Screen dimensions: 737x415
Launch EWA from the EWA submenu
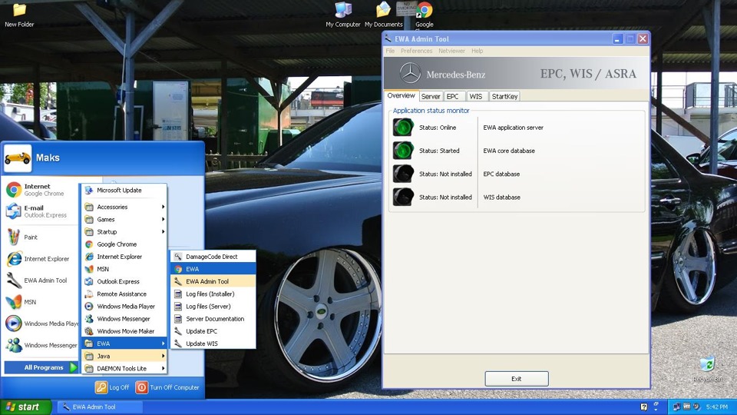(x=213, y=269)
